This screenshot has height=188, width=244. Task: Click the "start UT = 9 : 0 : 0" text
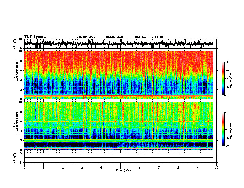[149, 37]
